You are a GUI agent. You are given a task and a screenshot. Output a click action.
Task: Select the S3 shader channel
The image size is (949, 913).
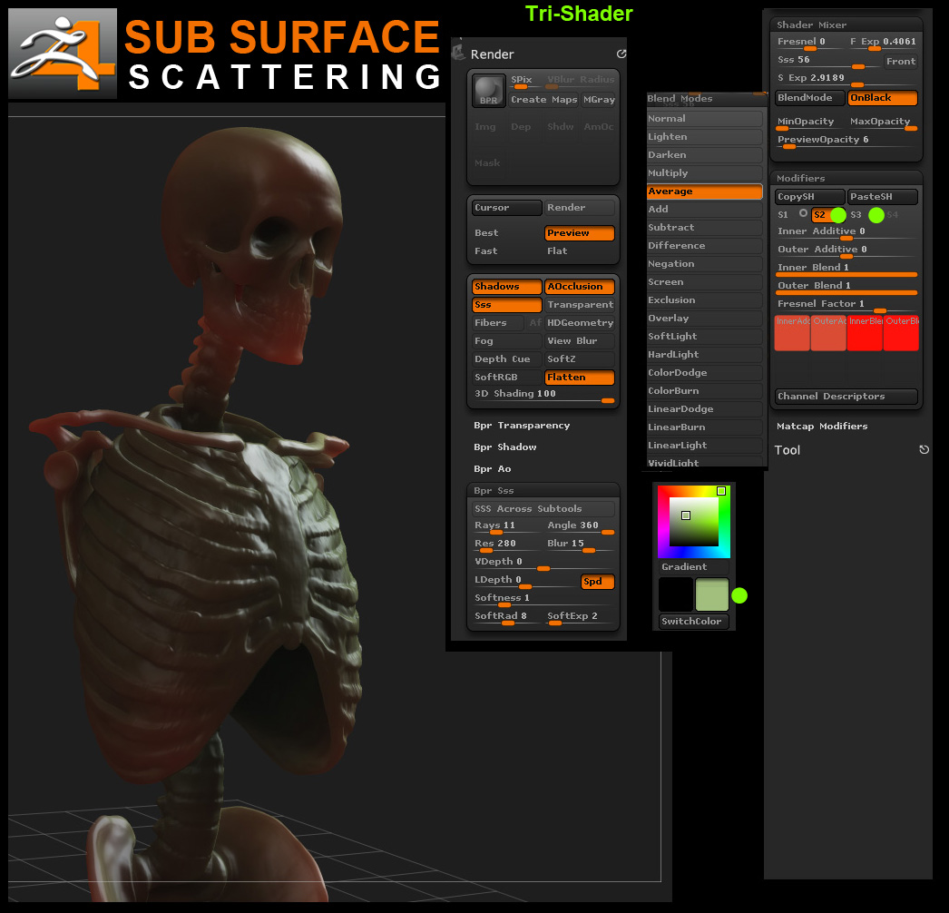click(856, 215)
